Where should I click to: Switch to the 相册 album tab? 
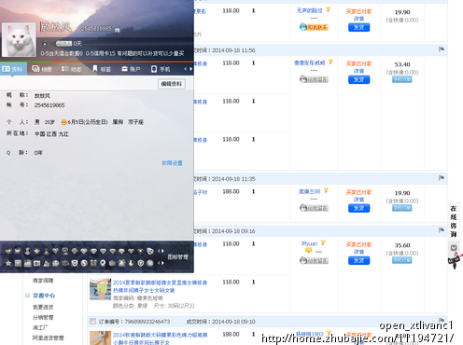(x=42, y=69)
